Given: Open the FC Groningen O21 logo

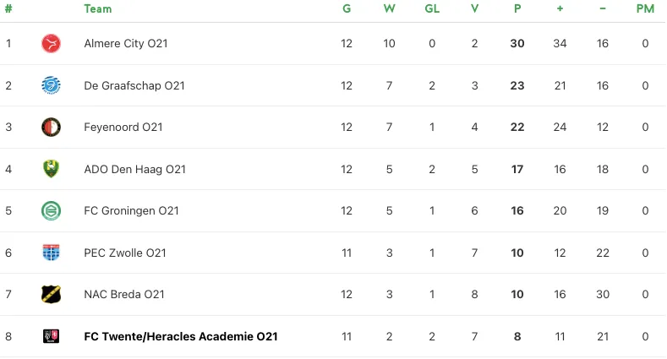Looking at the screenshot, I should pos(52,211).
